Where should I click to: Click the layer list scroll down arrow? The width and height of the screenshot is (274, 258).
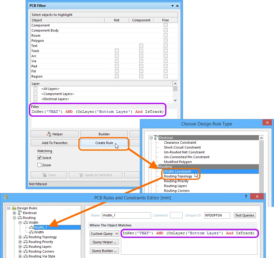pyautogui.click(x=175, y=100)
